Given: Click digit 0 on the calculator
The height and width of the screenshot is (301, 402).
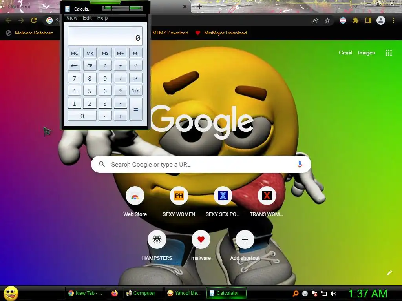Looking at the screenshot, I should pos(82,116).
